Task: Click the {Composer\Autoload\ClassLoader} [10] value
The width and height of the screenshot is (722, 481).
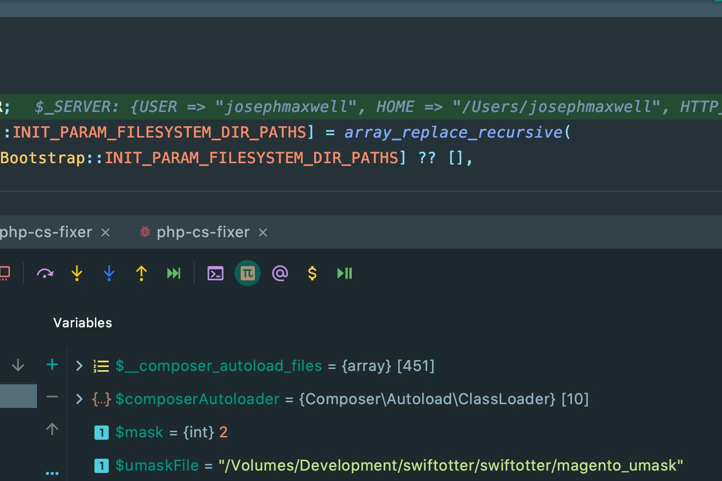Action: pos(444,399)
